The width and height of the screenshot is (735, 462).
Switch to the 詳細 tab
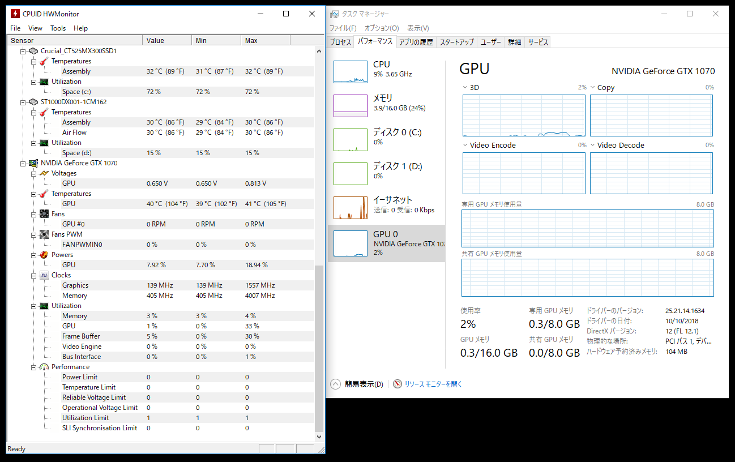515,42
